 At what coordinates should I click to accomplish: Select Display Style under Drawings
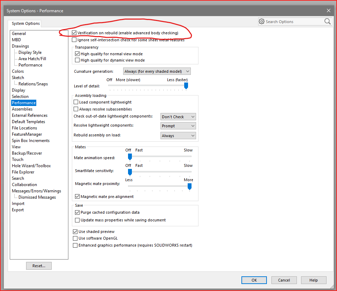point(30,52)
